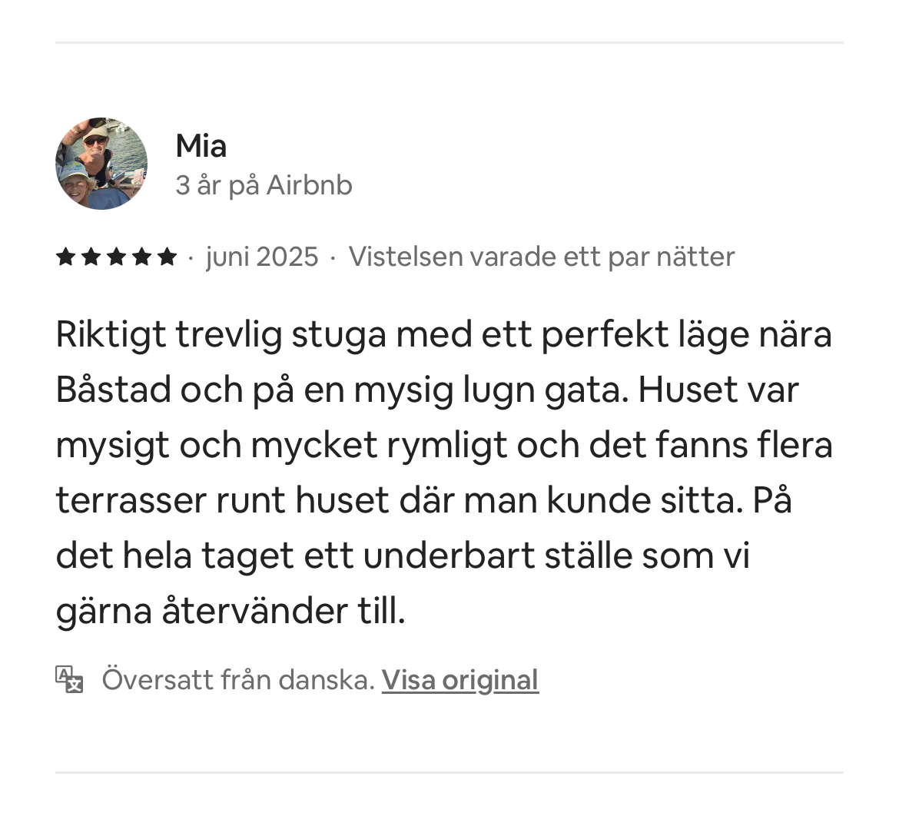The height and width of the screenshot is (826, 899).
Task: Click the reviewer name "Mia"
Action: (201, 146)
